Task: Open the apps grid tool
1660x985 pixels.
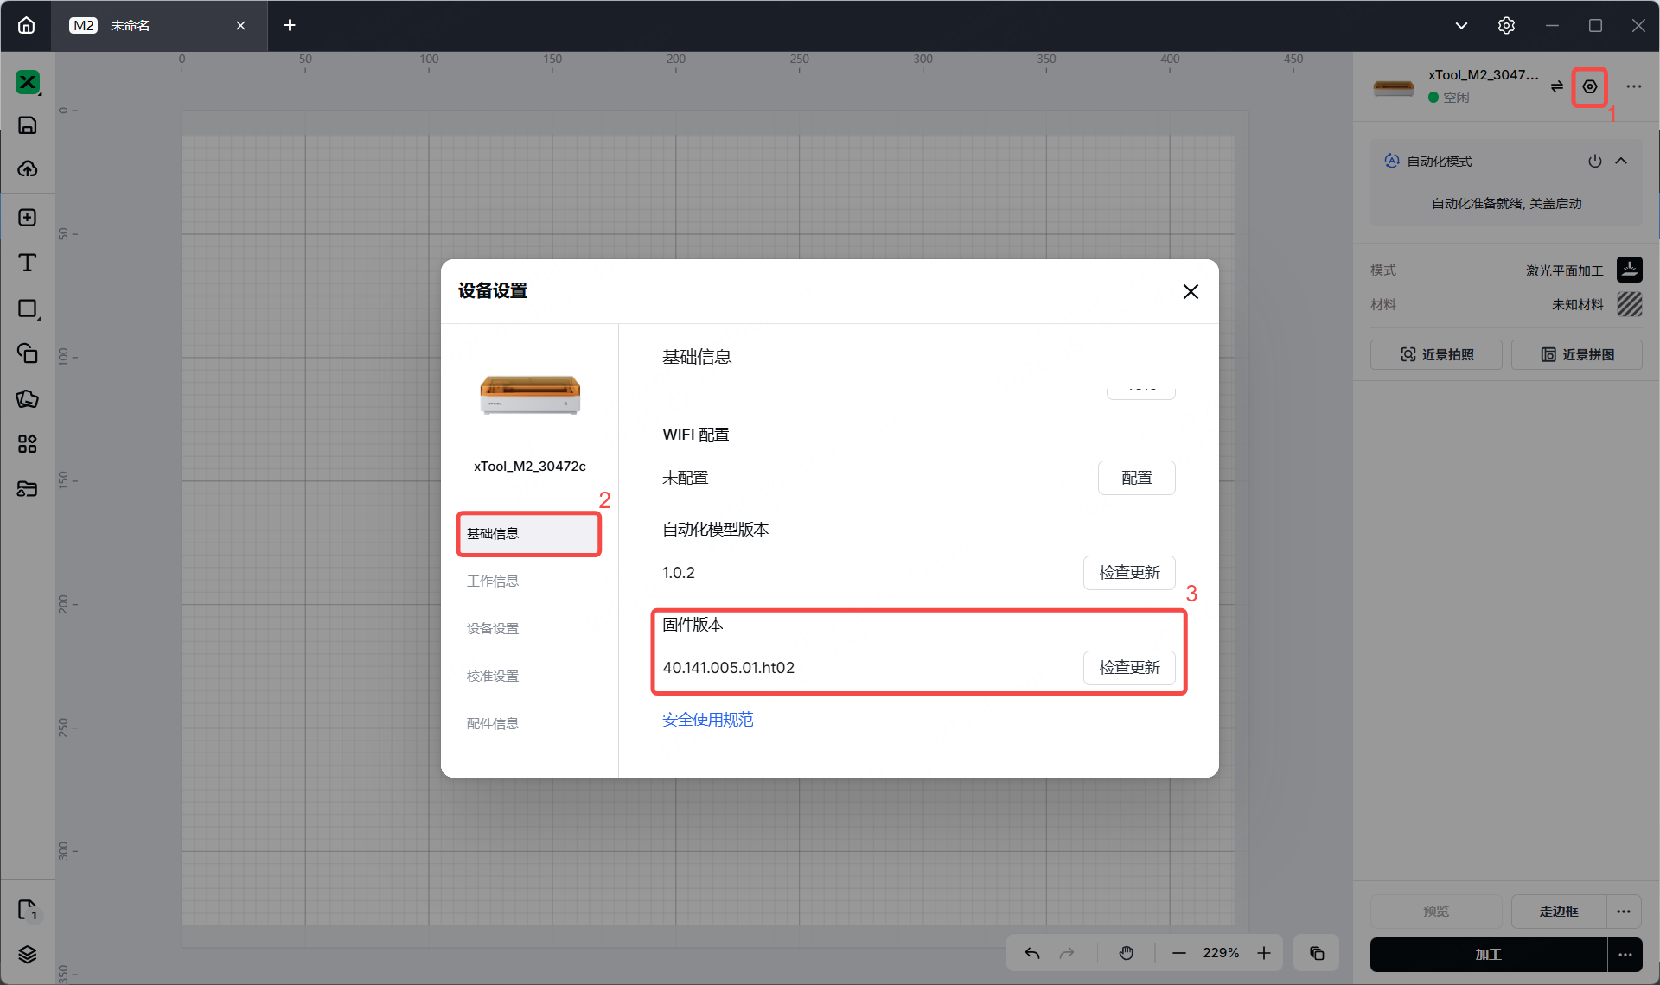Action: (28, 444)
